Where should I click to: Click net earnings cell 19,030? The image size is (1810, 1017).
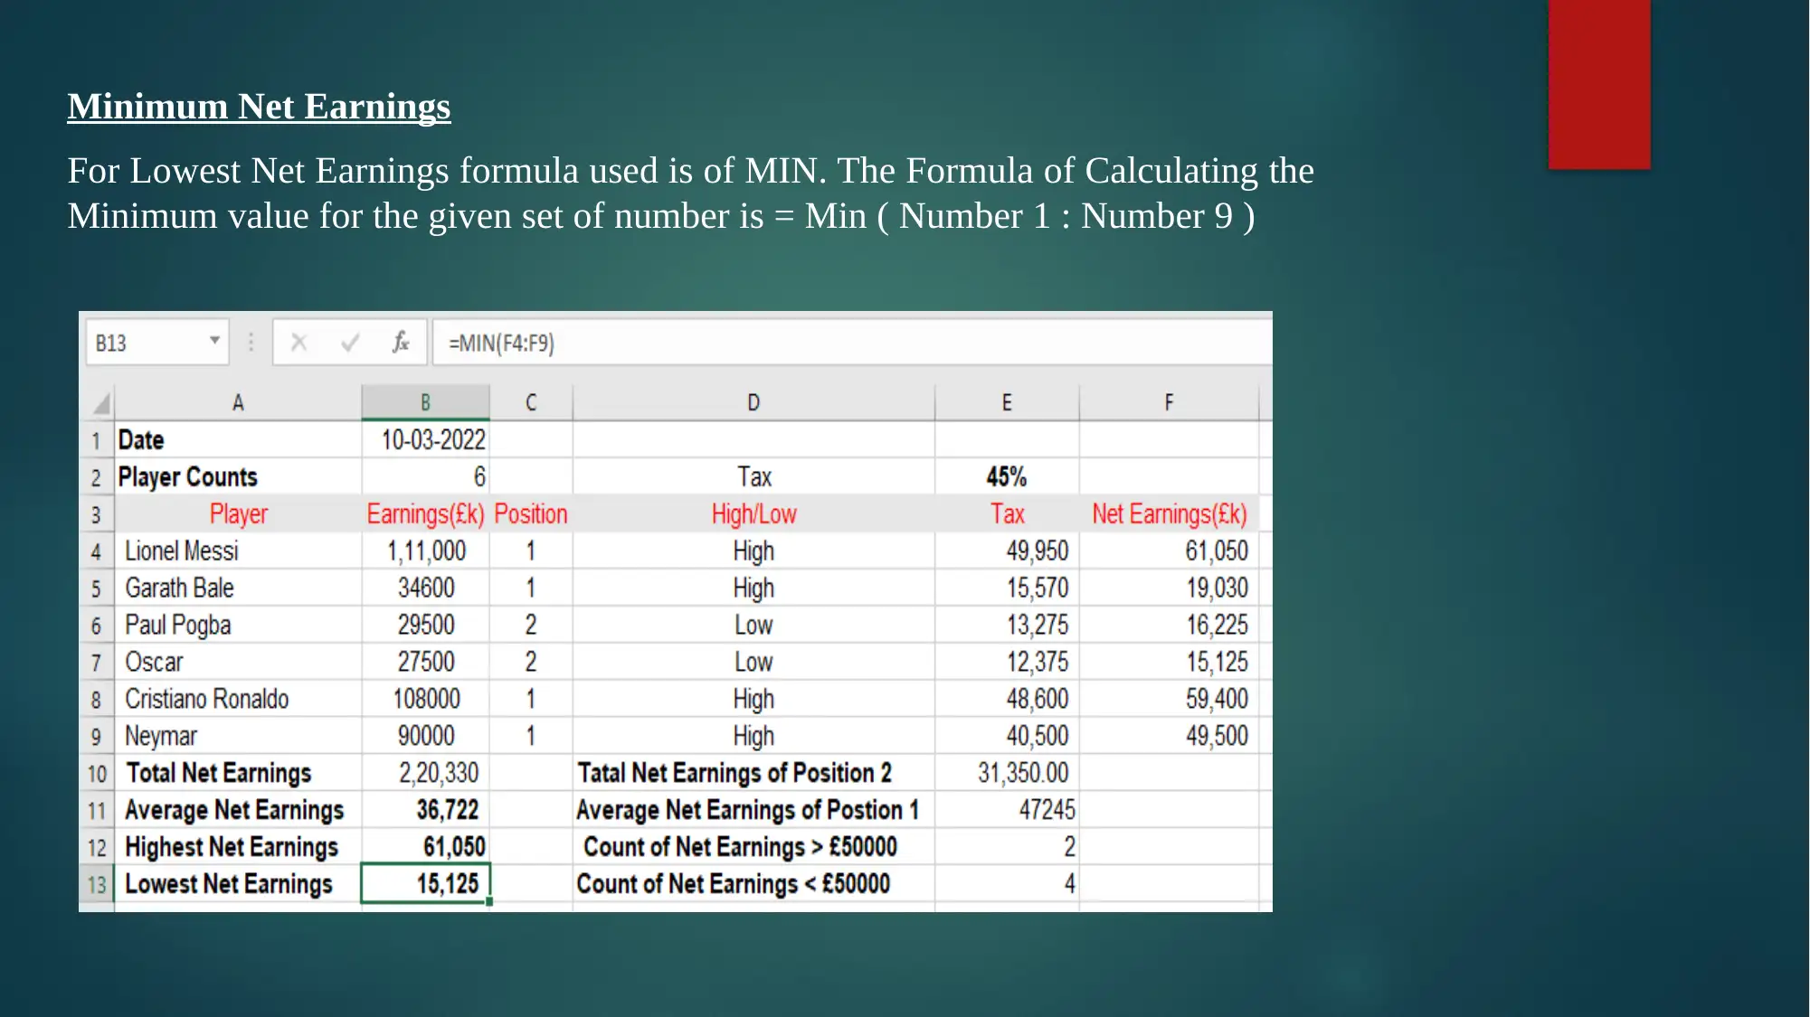[x=1169, y=589]
